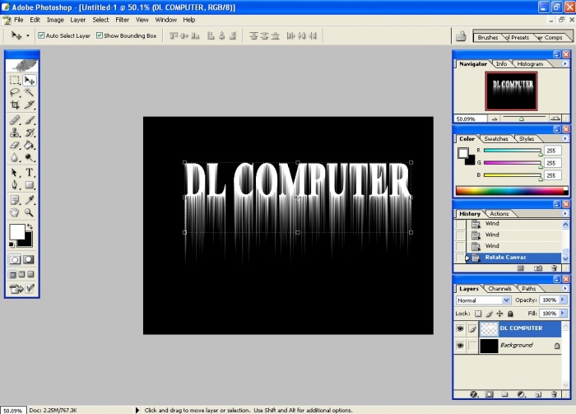Open the Opacity slider arrow
Viewport: 576px width, 414px height.
(x=562, y=300)
